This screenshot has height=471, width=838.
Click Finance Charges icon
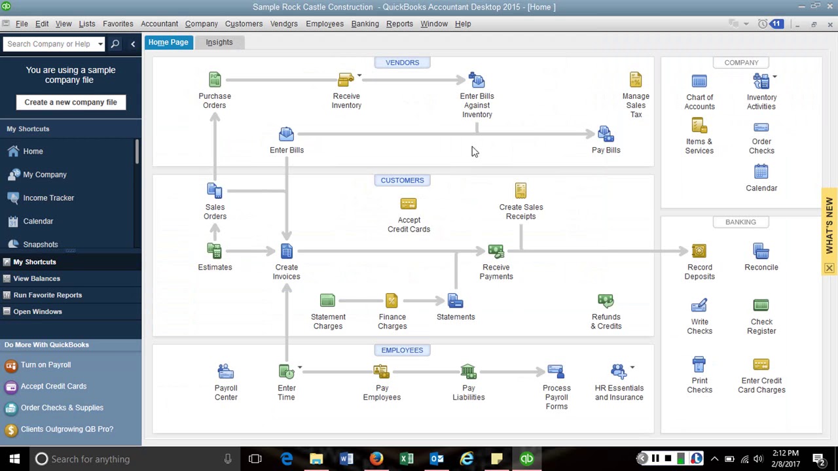[392, 300]
